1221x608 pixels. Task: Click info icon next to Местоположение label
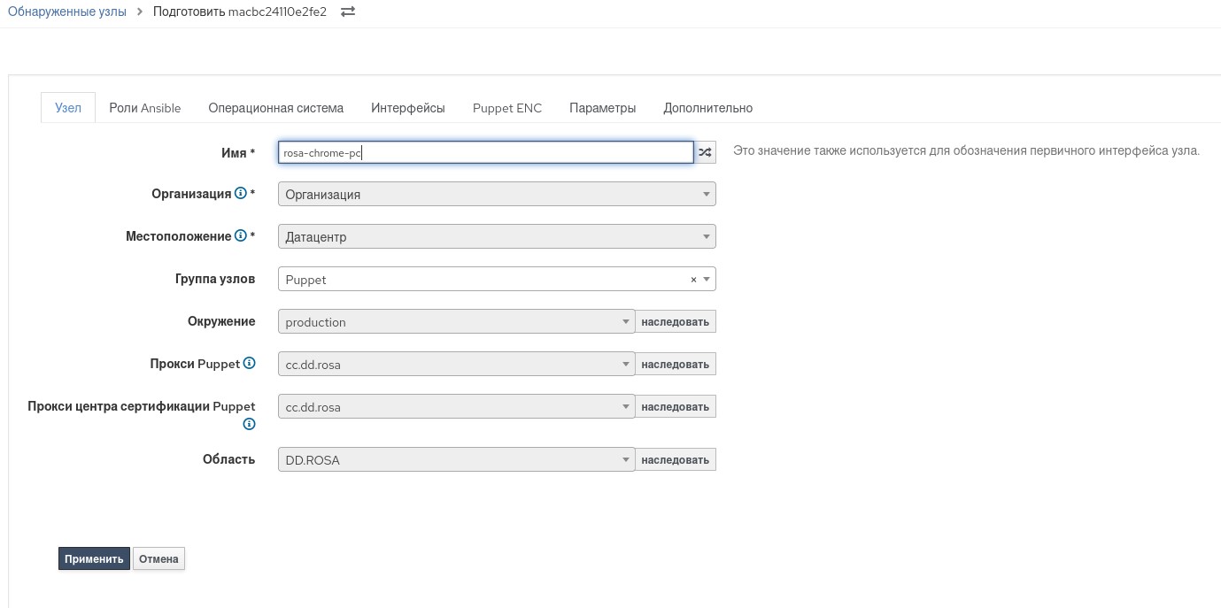click(240, 236)
